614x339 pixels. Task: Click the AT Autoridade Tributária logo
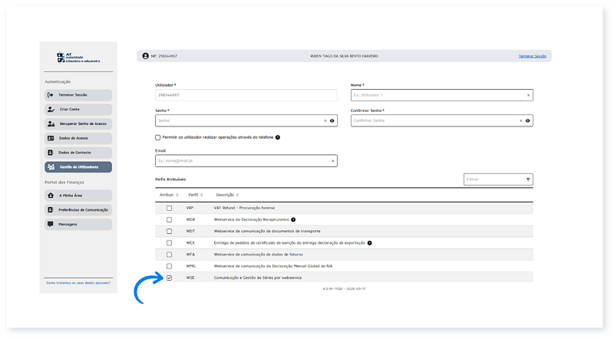tap(78, 58)
